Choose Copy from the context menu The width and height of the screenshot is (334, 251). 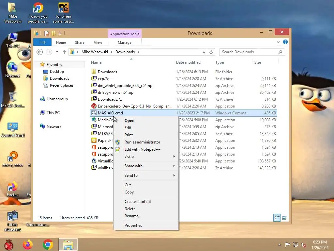tap(146, 192)
